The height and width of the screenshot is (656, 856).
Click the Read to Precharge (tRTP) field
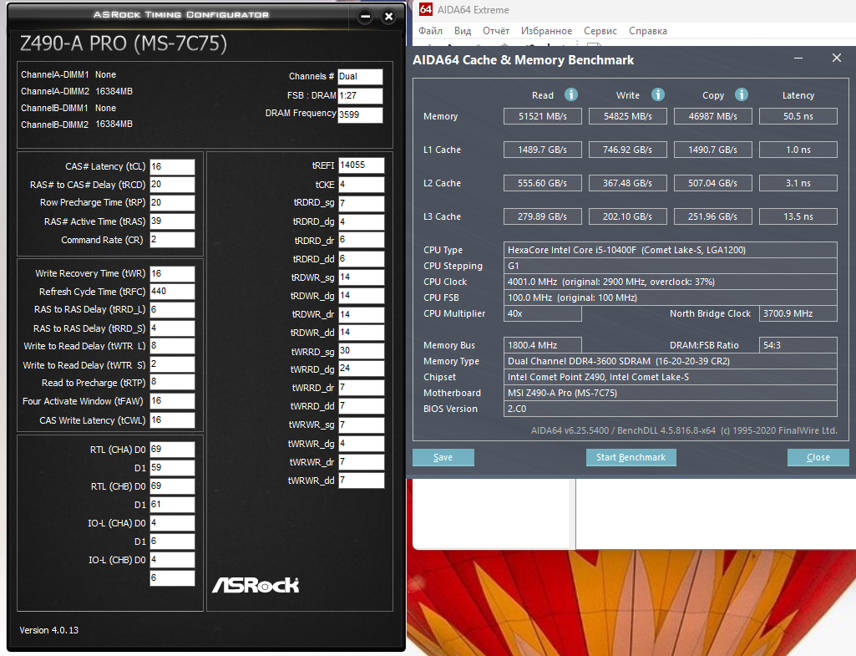click(x=172, y=382)
